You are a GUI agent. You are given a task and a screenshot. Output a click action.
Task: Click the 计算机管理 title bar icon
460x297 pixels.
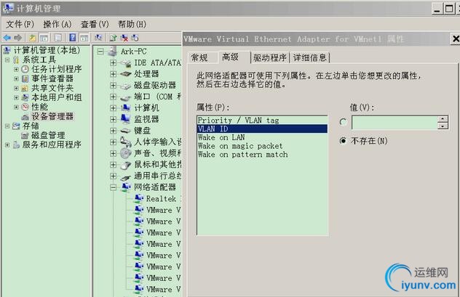point(8,8)
